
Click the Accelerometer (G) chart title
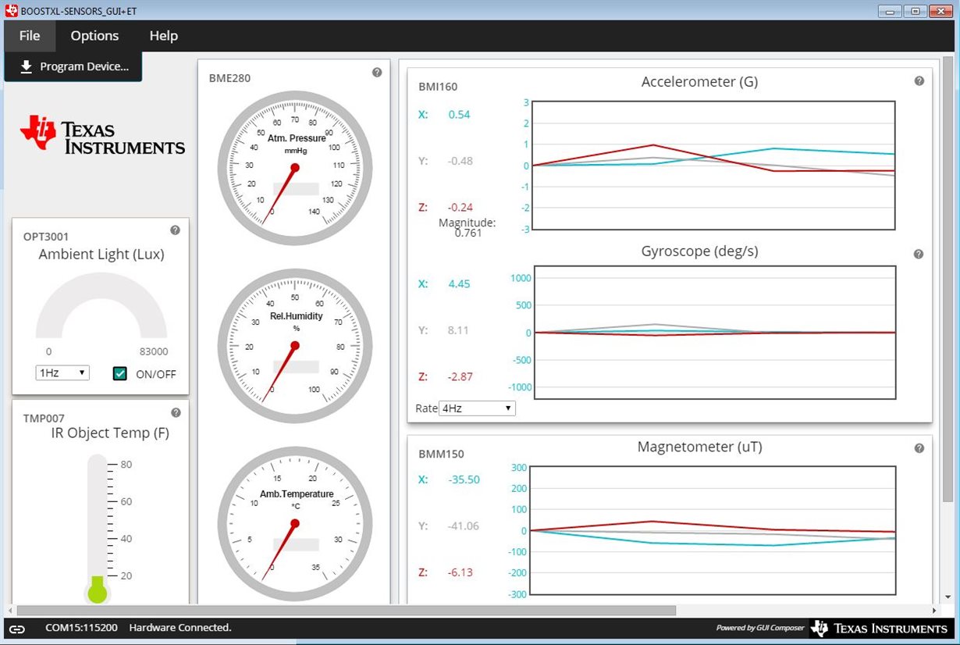[x=699, y=82]
